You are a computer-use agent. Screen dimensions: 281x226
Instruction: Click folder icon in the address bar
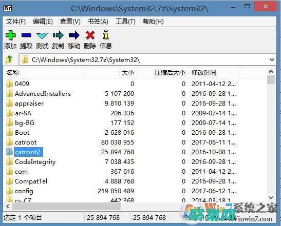tap(25, 59)
